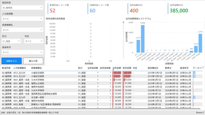Click the 385,000 axis label in 病床金額別 chart
This screenshot has height=115, width=205.
coord(52,24)
